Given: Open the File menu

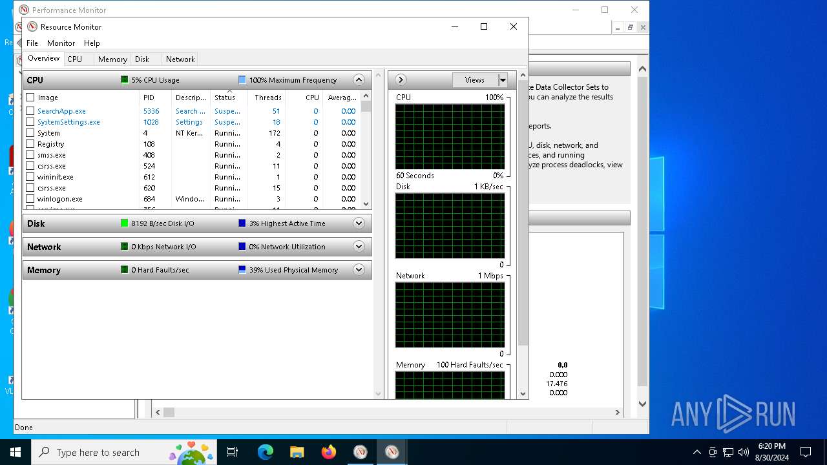Looking at the screenshot, I should tap(32, 43).
